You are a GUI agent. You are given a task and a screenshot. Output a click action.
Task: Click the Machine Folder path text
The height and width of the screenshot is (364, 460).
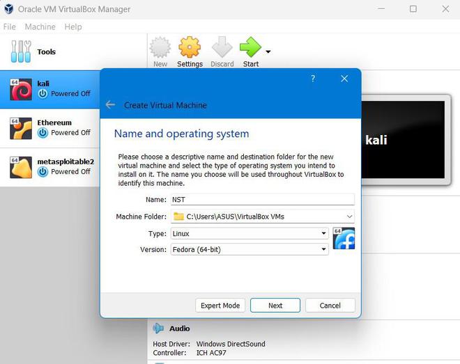pos(236,216)
